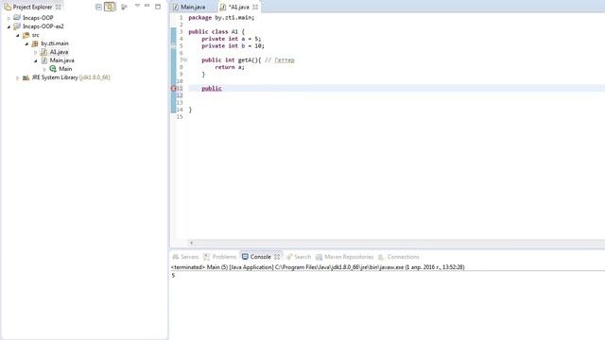The image size is (605, 340).
Task: Maximize the Project Explorer panel
Action: pos(158,7)
